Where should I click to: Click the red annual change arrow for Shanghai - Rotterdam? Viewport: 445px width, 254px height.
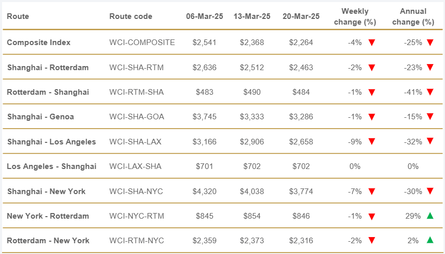pos(430,68)
